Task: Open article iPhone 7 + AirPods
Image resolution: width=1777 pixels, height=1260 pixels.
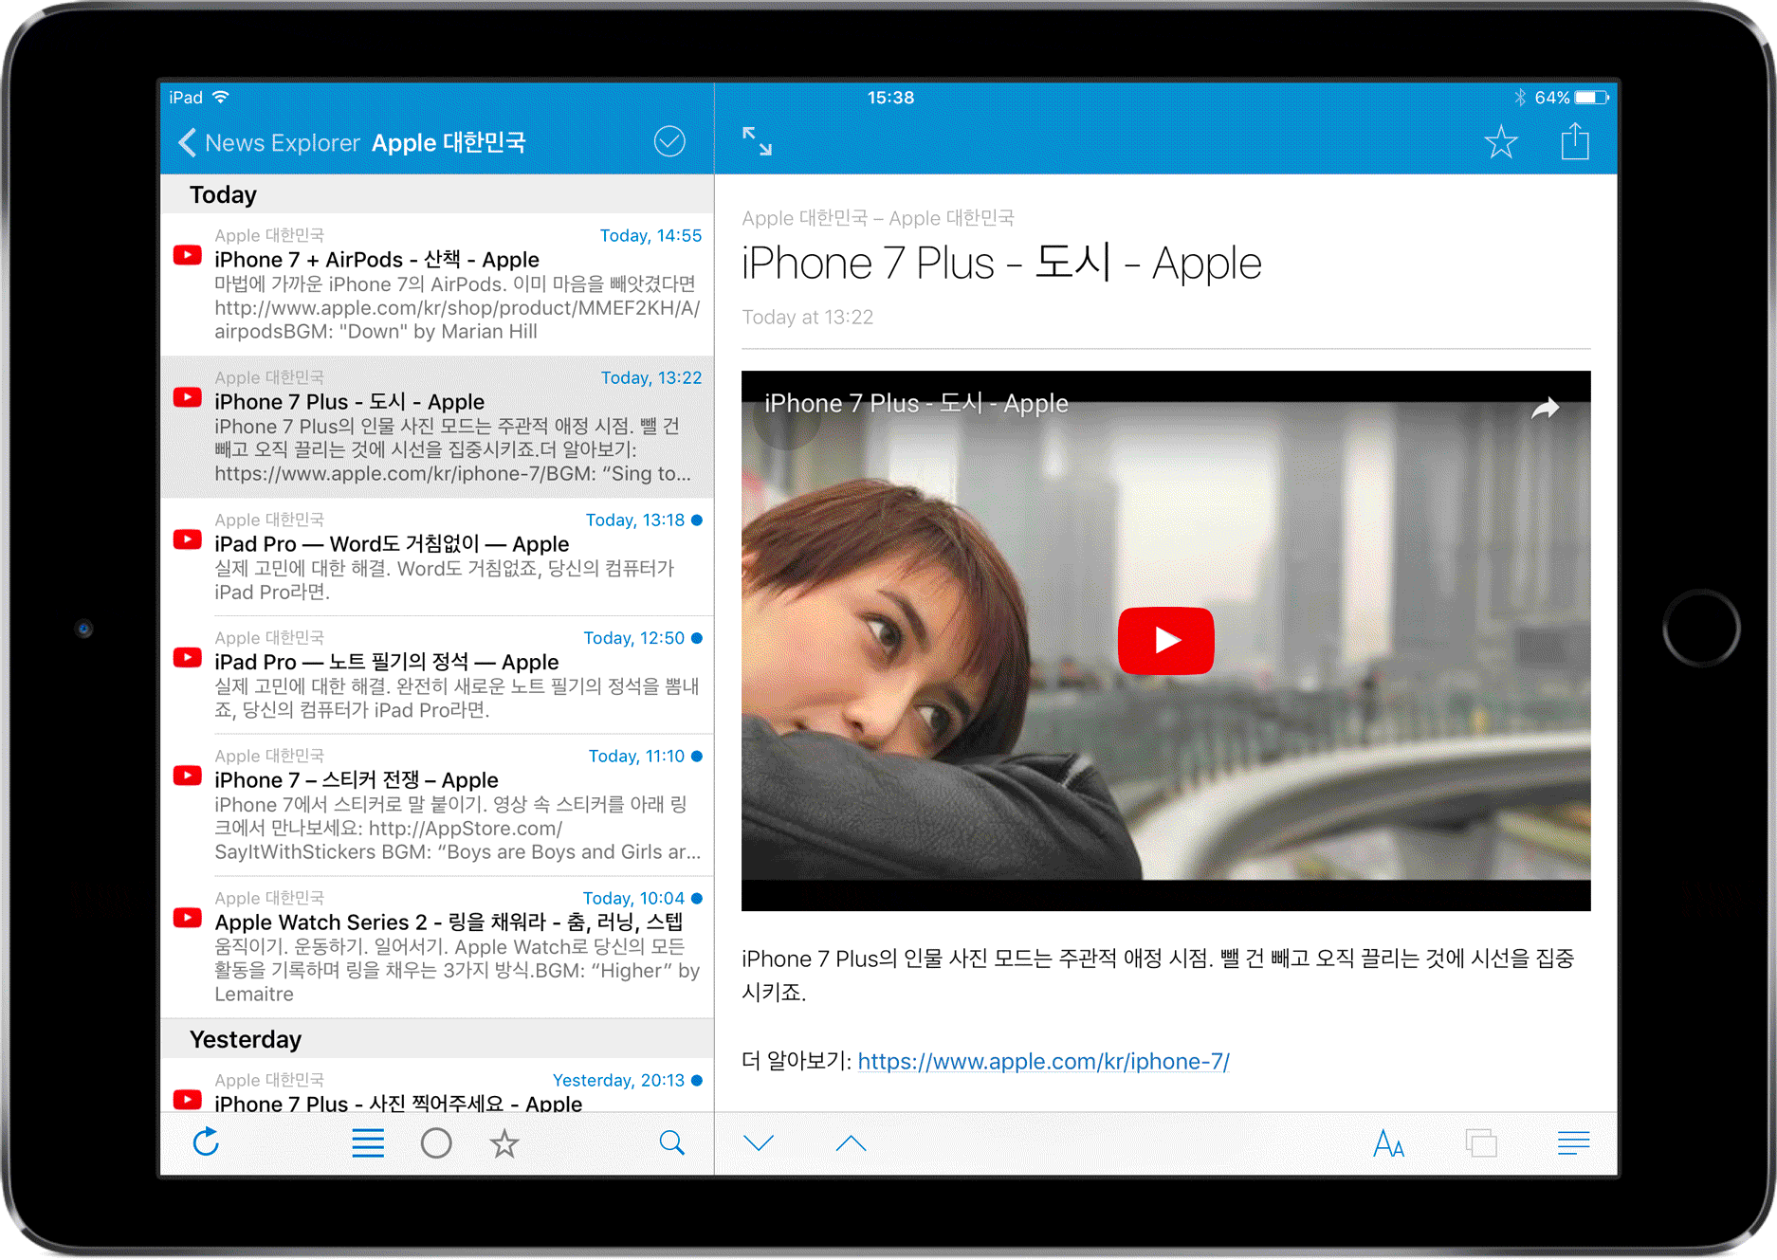Action: click(x=437, y=284)
